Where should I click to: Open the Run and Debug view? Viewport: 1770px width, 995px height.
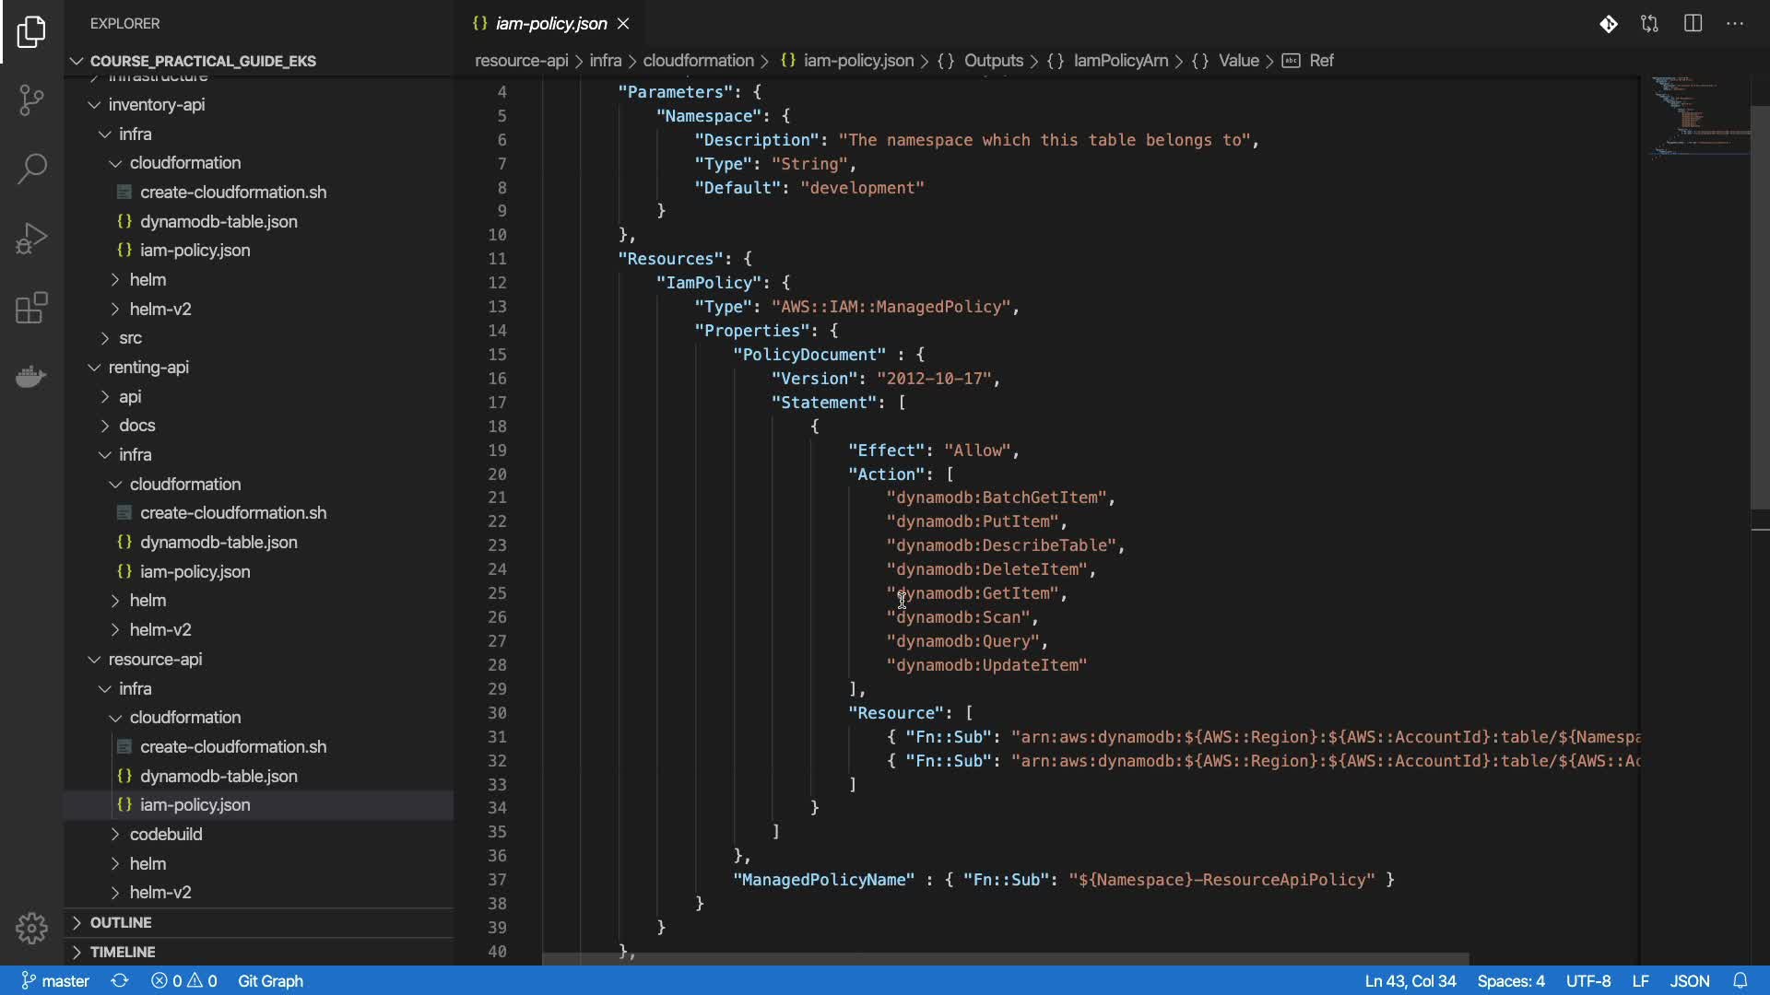31,239
